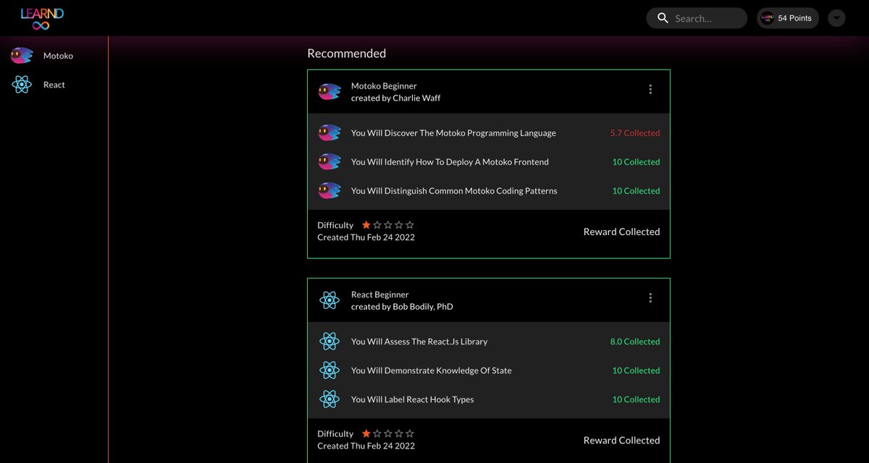Open the Motoko category in the sidebar
Screen dimensions: 869x463
[x=58, y=56]
